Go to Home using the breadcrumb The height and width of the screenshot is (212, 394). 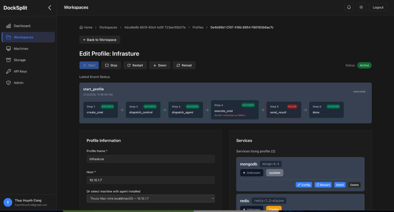pyautogui.click(x=86, y=27)
